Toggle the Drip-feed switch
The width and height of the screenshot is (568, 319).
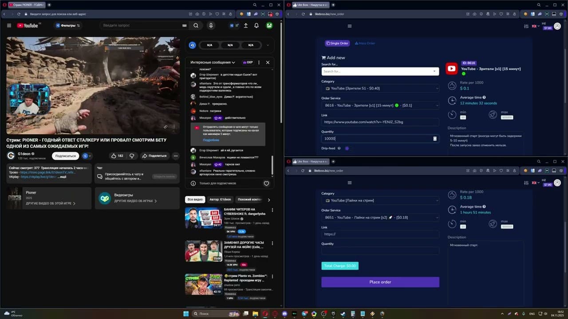(x=347, y=148)
